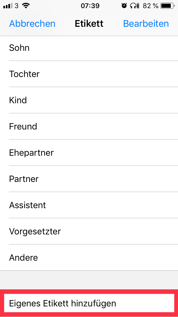Screen dimensions: 178x317
Task: Pick the Kind label
Action: click(89, 100)
